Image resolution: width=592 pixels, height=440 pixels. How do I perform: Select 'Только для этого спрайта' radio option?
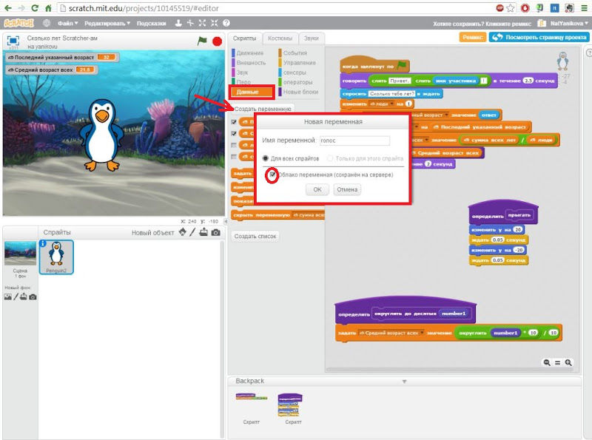[330, 158]
